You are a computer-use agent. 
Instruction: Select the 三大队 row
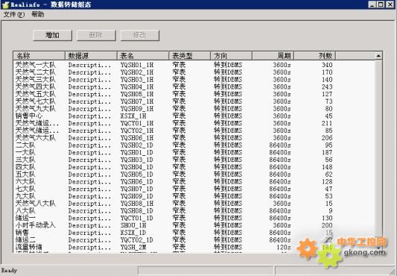pyautogui.click(x=194, y=160)
